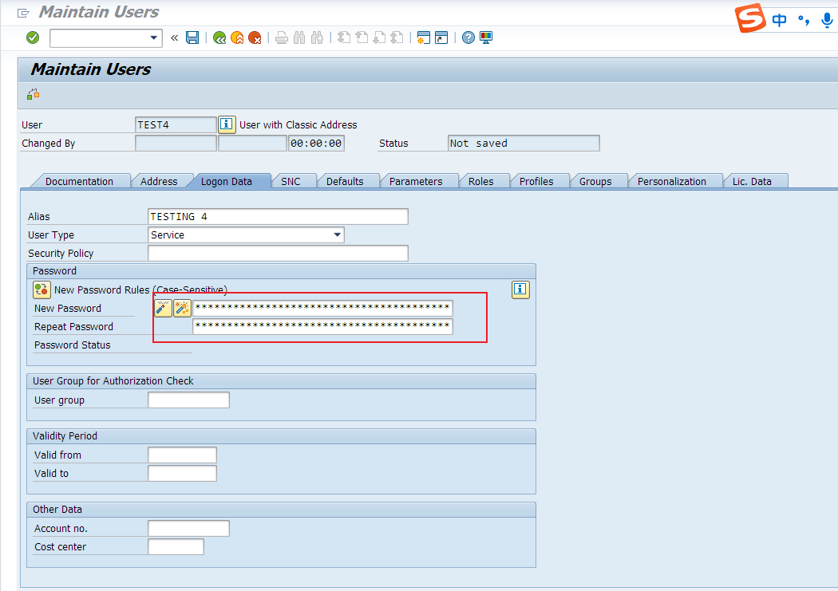Click the Create New Session icon
838x591 pixels.
coord(423,37)
